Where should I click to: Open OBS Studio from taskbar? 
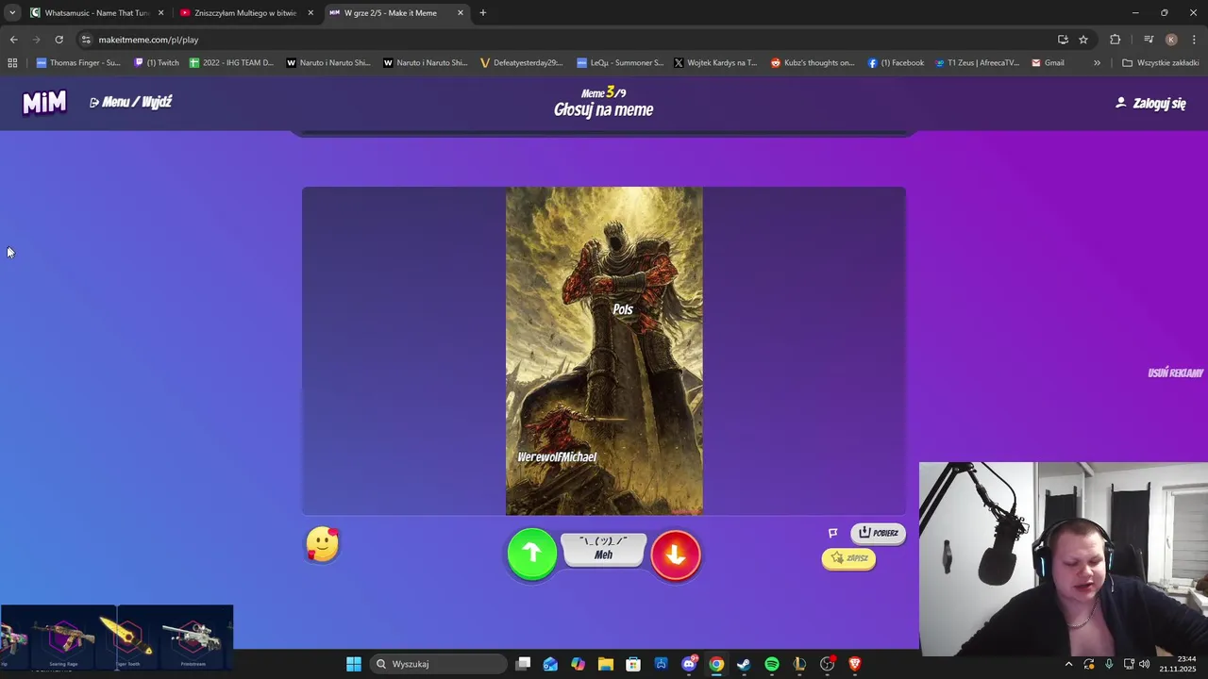click(828, 664)
